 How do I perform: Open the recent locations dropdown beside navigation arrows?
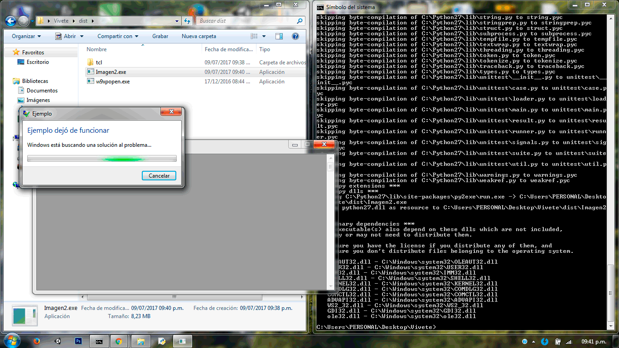pos(32,21)
